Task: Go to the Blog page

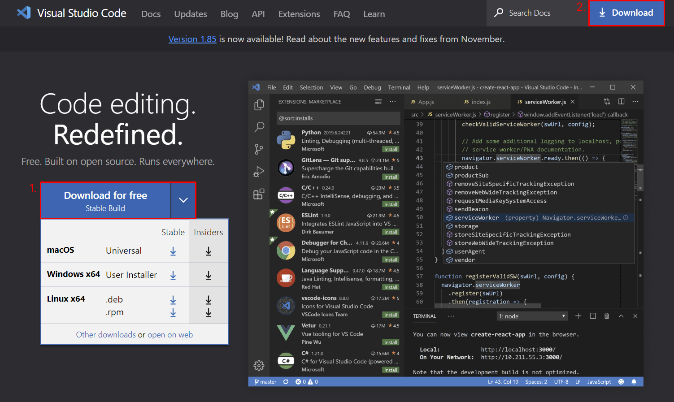Action: pyautogui.click(x=229, y=14)
